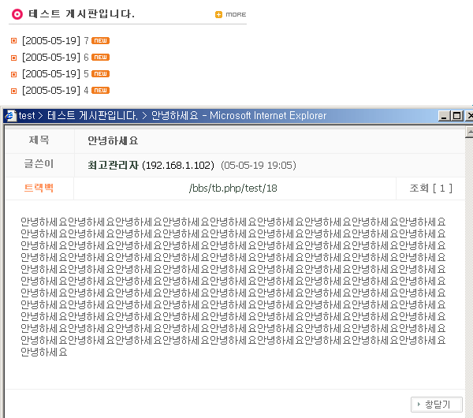Viewport: 473px width, 418px height.
Task: Click the 조회 [ 1 ] view count
Action: (430, 188)
